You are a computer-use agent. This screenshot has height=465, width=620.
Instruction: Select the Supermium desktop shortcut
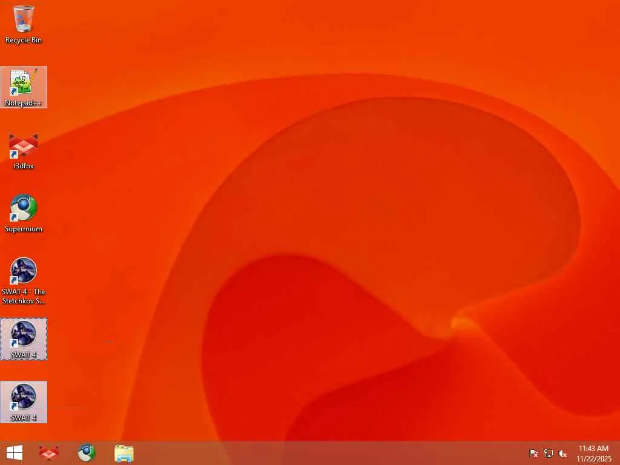point(24,214)
